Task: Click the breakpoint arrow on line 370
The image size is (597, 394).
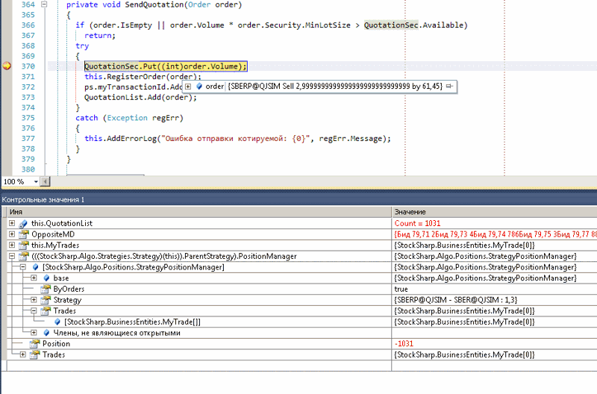Action: [x=7, y=66]
